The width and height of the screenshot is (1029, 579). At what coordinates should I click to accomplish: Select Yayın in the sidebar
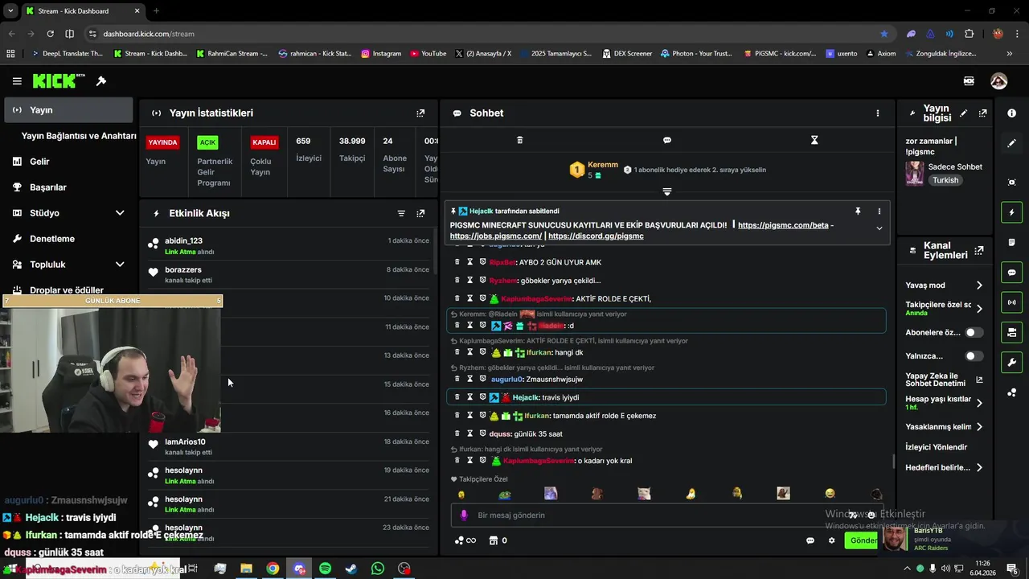pos(68,110)
